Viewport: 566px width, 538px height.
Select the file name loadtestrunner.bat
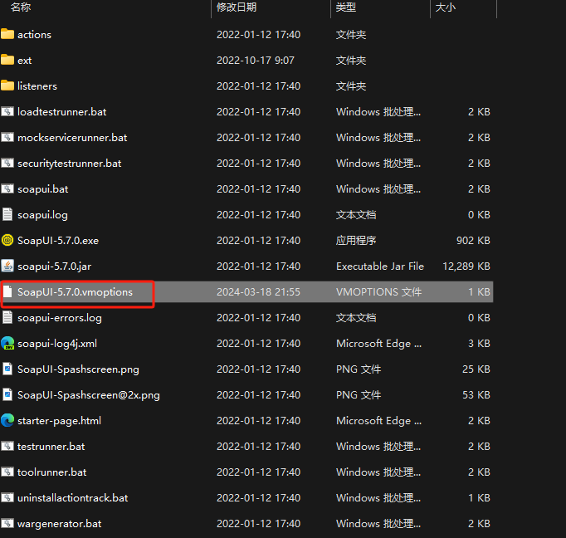[x=61, y=112]
